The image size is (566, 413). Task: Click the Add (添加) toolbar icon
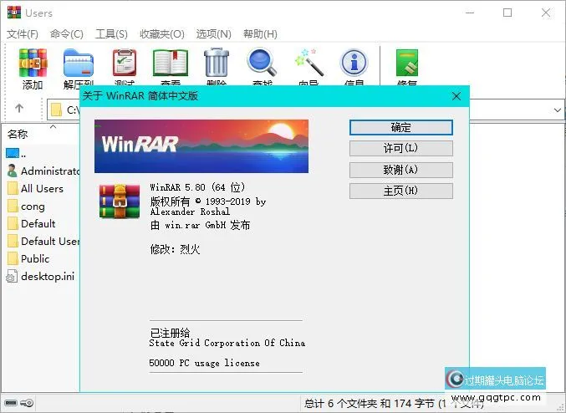coord(33,64)
